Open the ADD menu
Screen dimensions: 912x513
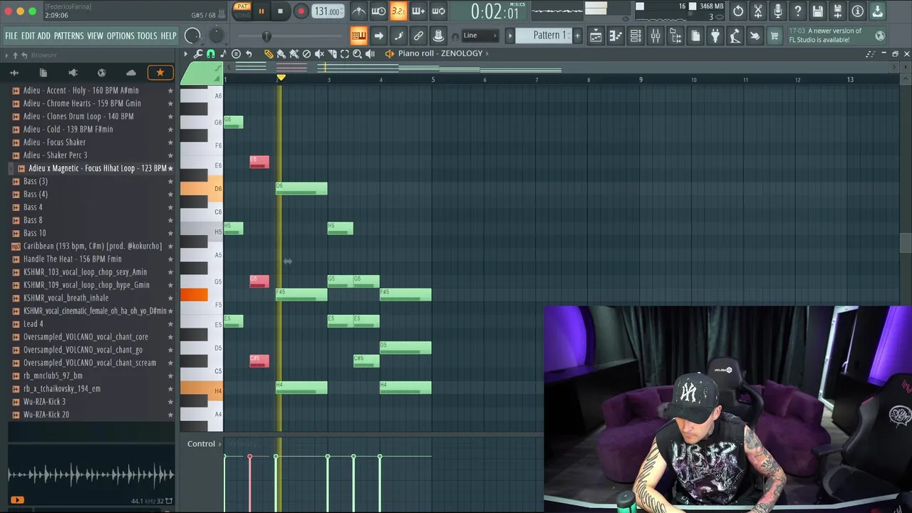coord(44,36)
